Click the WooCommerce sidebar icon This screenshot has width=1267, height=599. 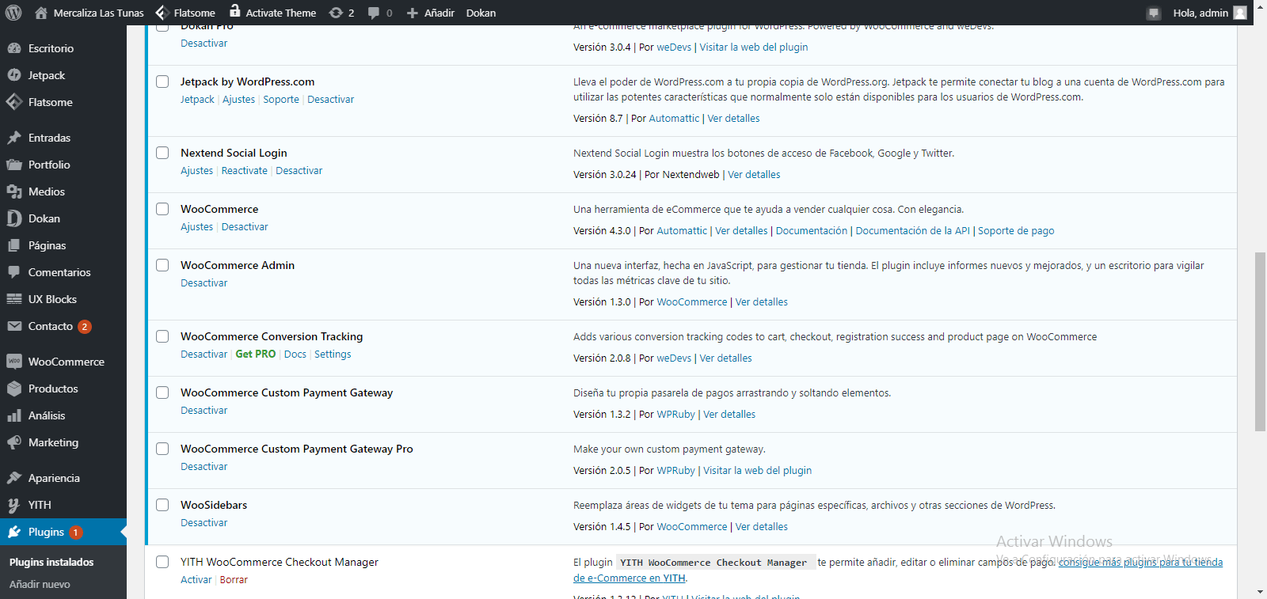click(x=14, y=362)
